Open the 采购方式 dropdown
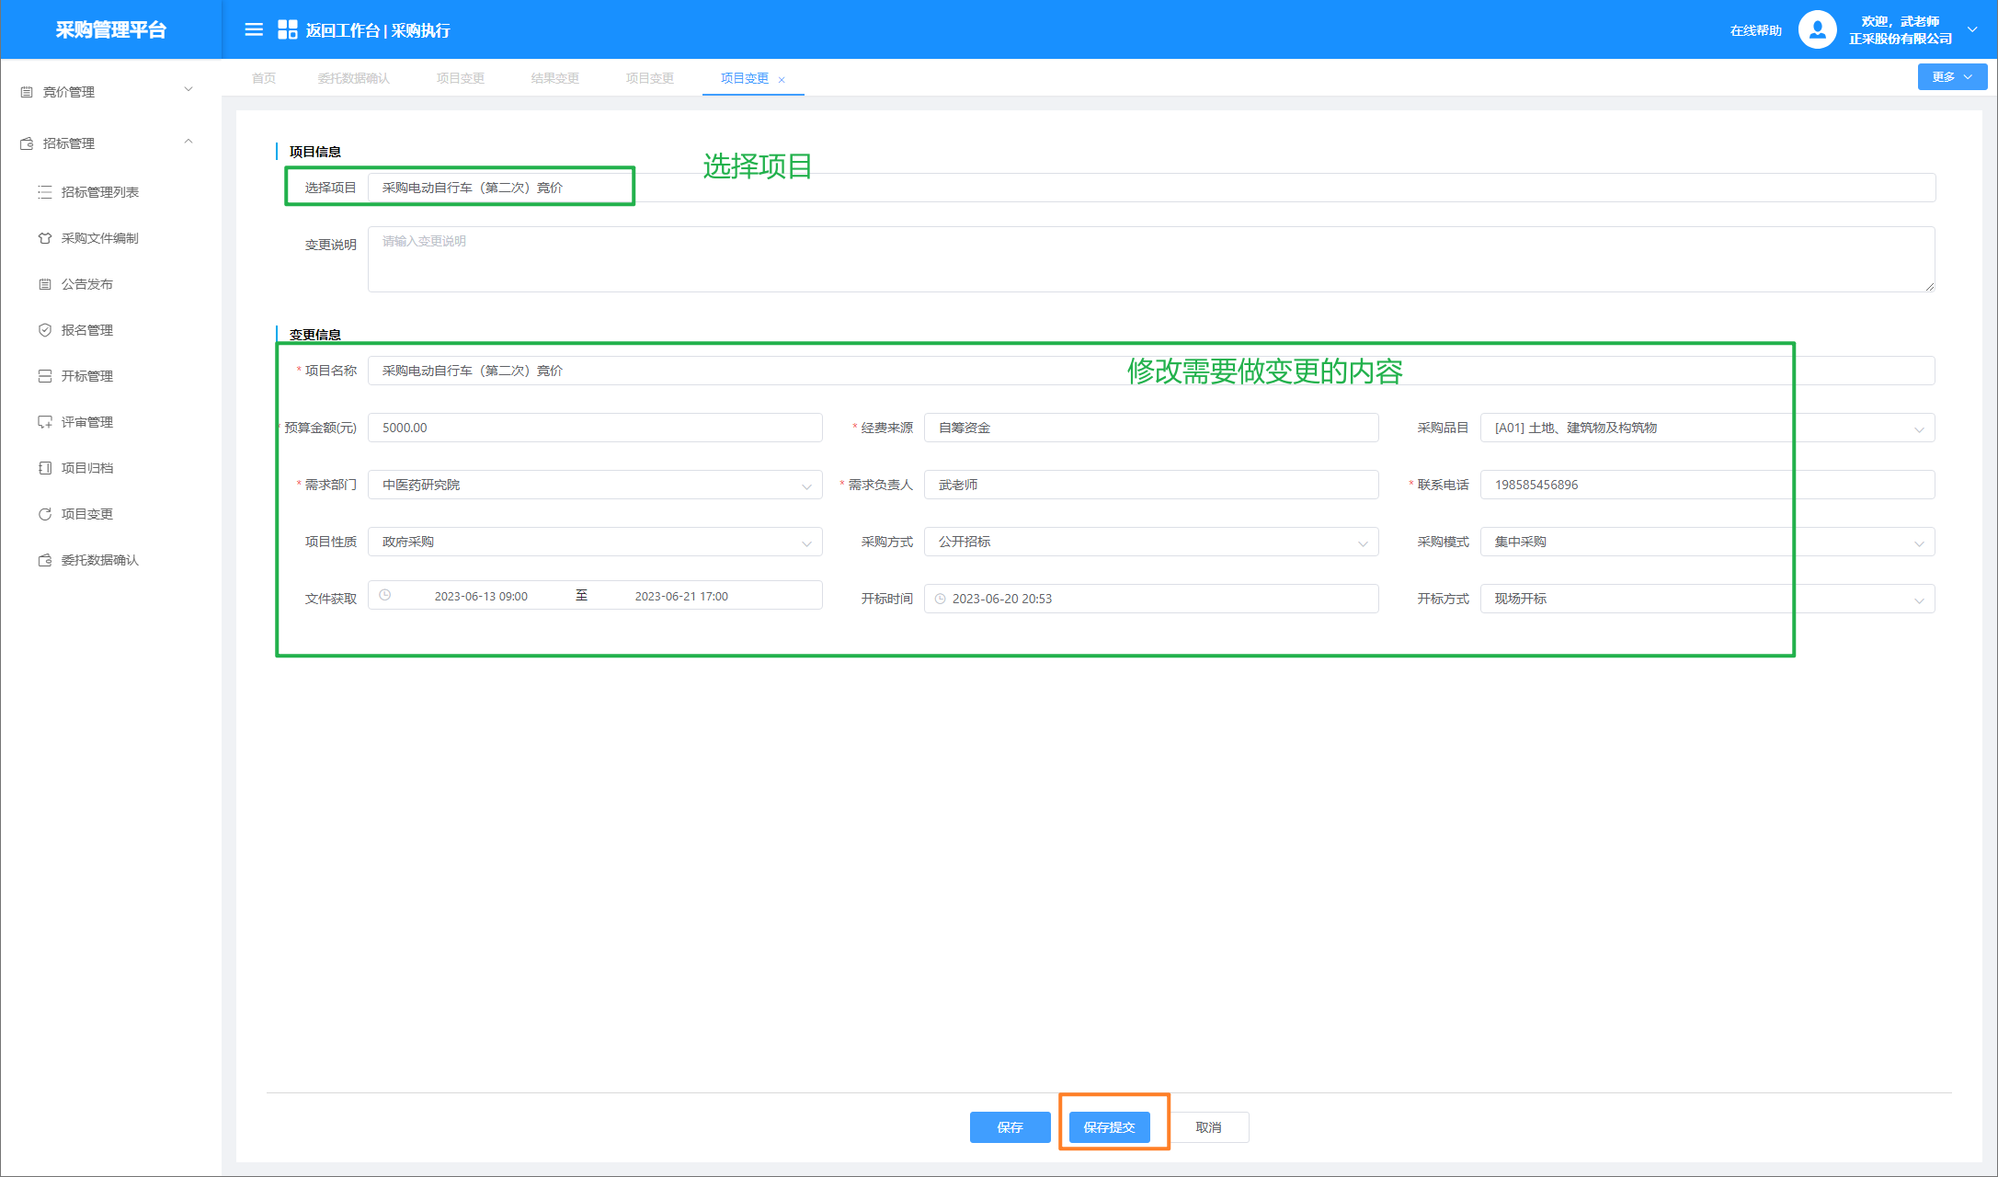Screen dimensions: 1998x1177 click(1150, 542)
